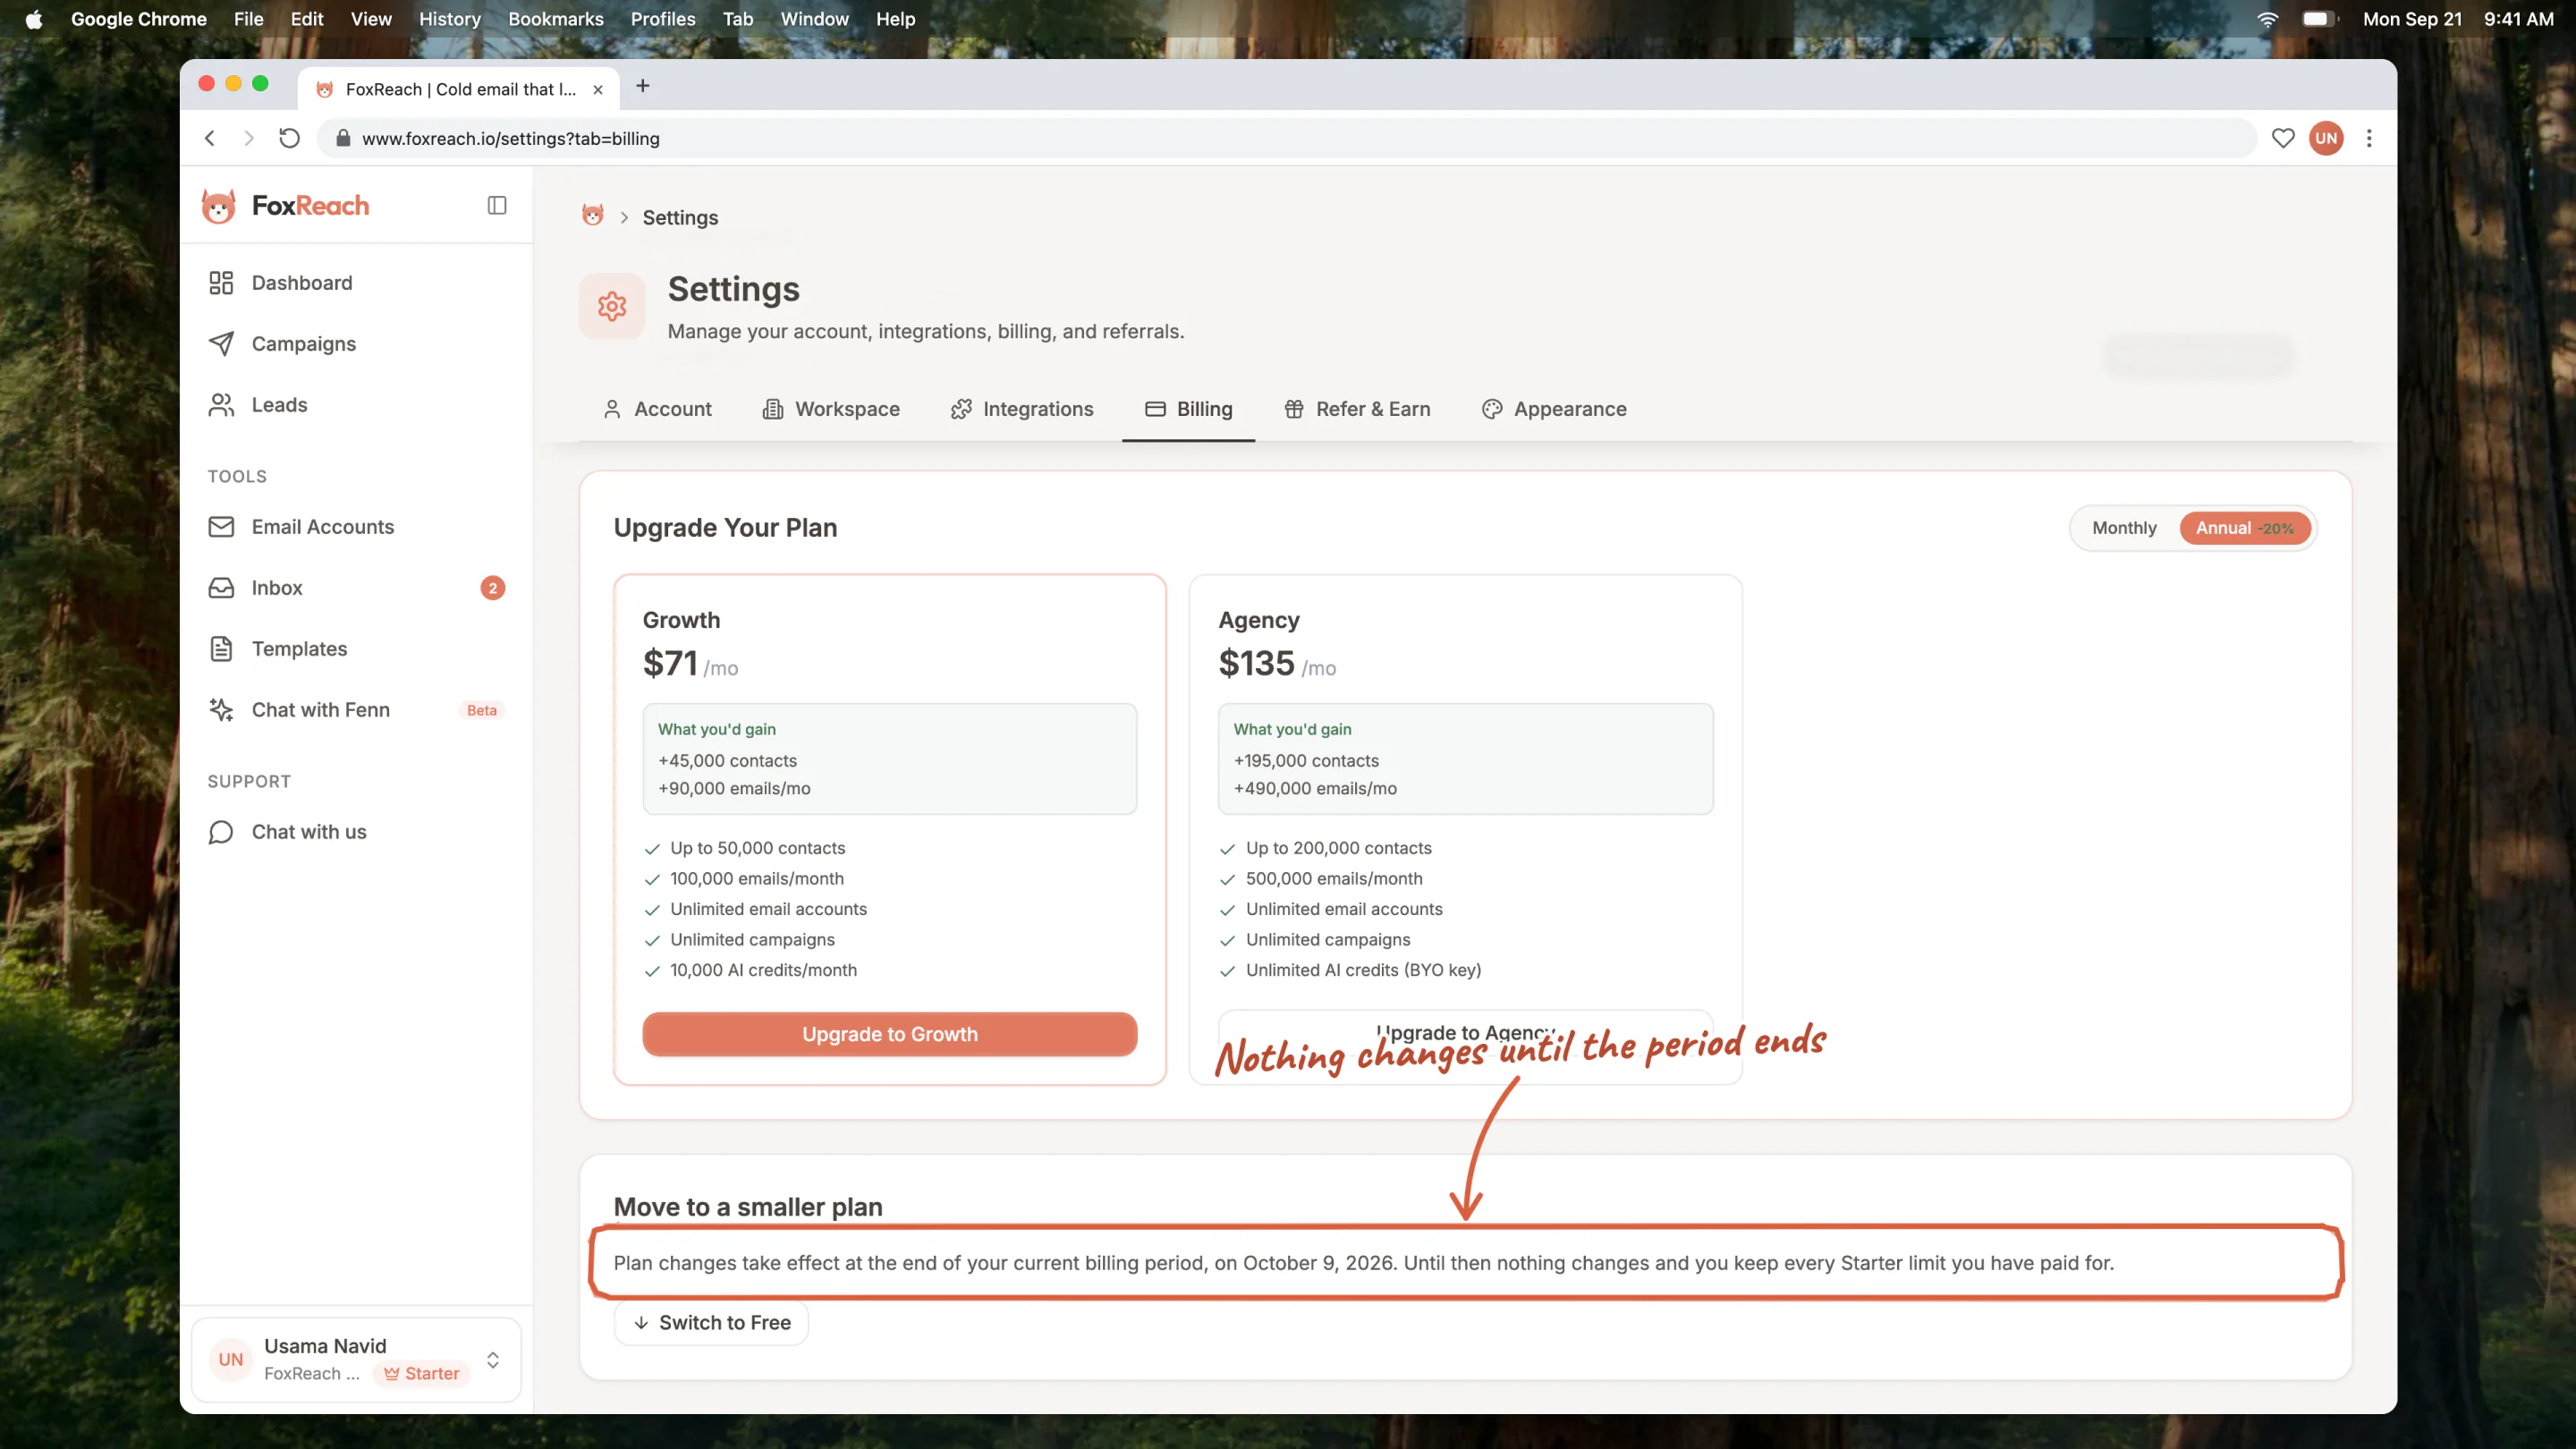Viewport: 2576px width, 1449px height.
Task: Click the fox home breadcrumb icon
Action: pos(593,216)
